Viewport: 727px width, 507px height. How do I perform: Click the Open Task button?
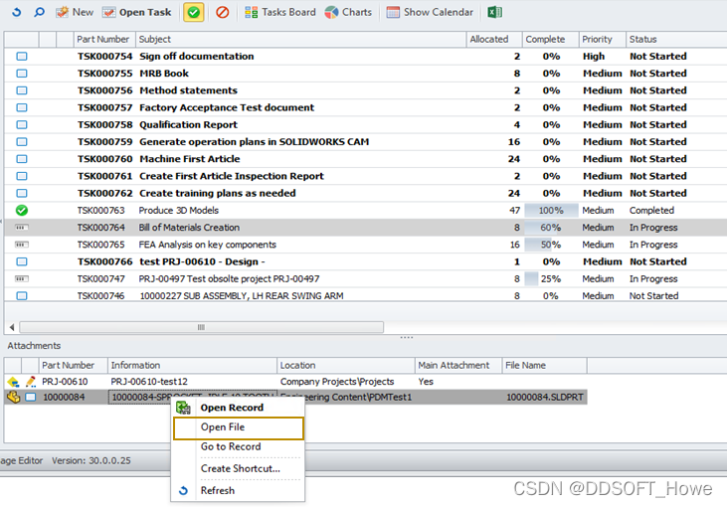[137, 12]
